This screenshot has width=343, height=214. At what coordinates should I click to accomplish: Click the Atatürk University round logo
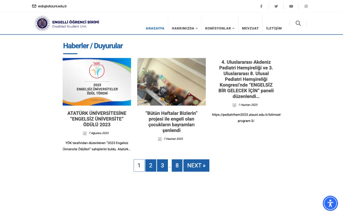(x=42, y=24)
